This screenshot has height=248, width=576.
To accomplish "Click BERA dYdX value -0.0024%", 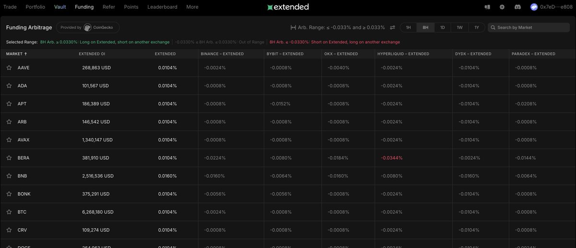I will tap(469, 158).
